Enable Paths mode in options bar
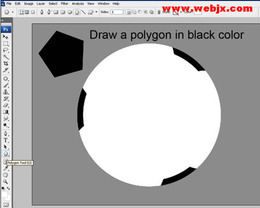Viewport: 260px width, 208px height. [x=27, y=12]
